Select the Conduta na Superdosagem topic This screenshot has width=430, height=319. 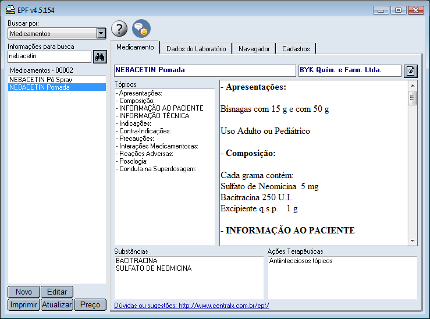tap(156, 169)
